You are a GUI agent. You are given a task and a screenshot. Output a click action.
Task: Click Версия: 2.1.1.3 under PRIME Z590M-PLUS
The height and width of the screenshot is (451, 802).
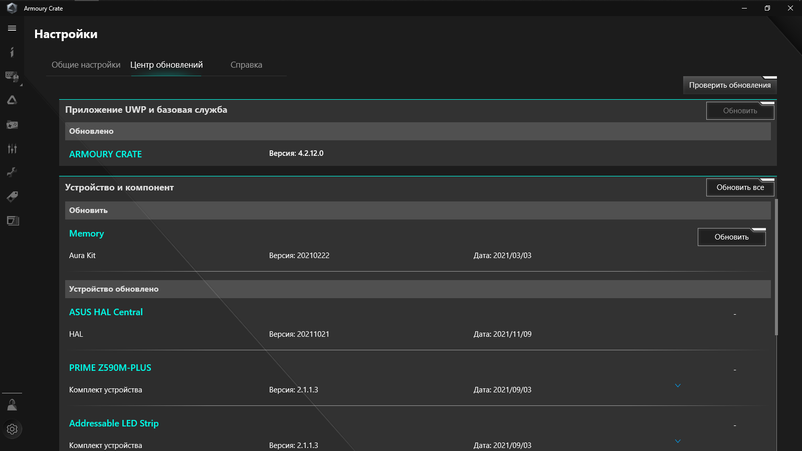(x=293, y=390)
